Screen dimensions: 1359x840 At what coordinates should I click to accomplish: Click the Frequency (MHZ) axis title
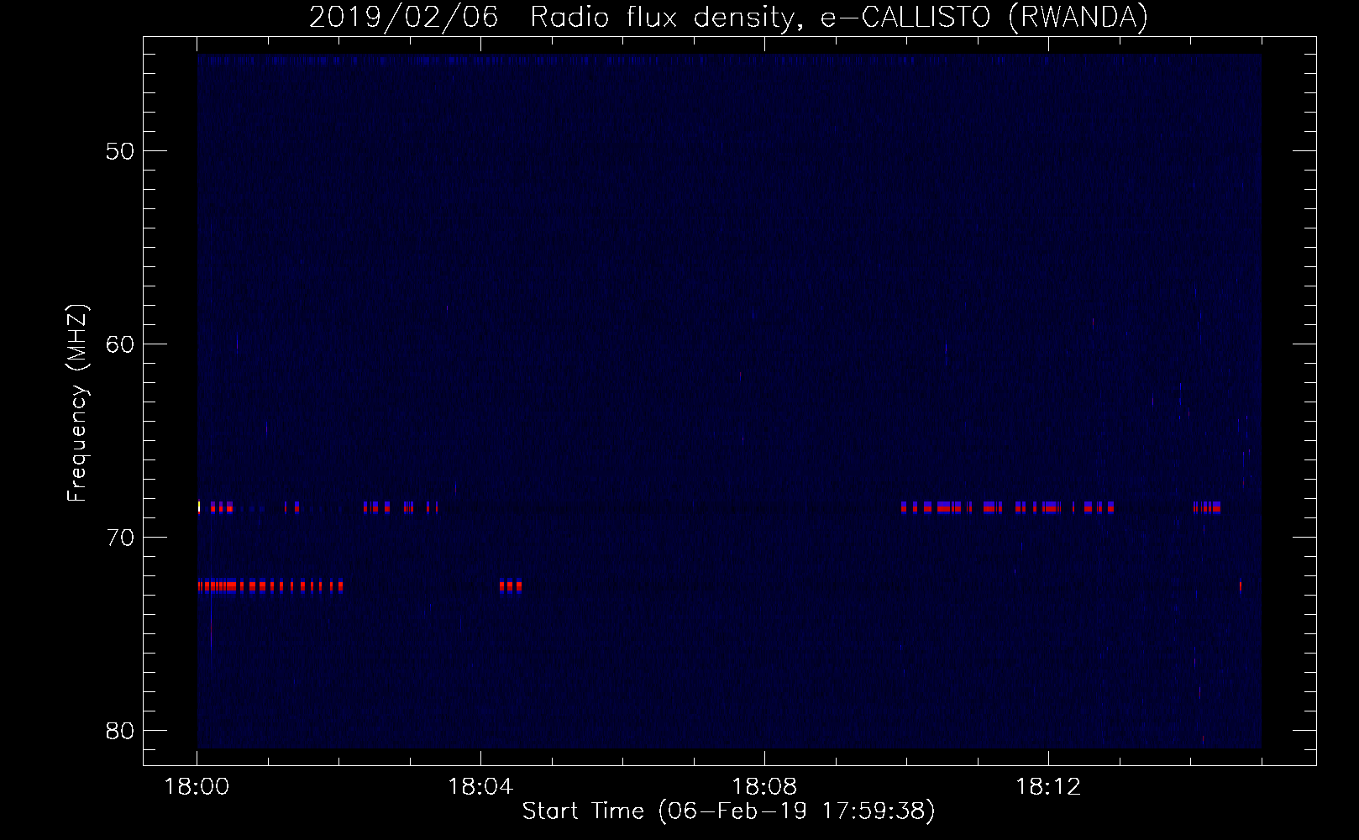click(x=77, y=403)
